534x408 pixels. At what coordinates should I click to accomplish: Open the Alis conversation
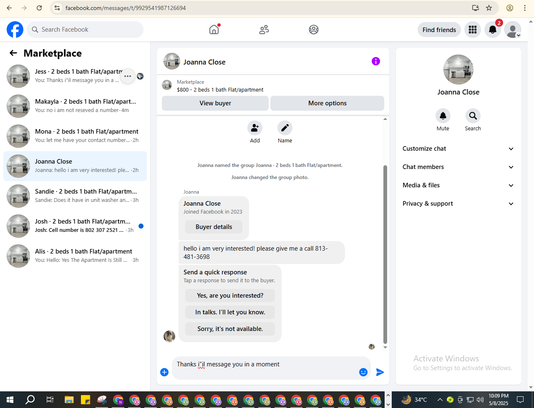75,256
